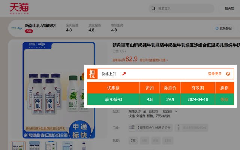This screenshot has height=150, width=240.
Task: Click the orange 搜 plugin icon
Action: (92, 74)
